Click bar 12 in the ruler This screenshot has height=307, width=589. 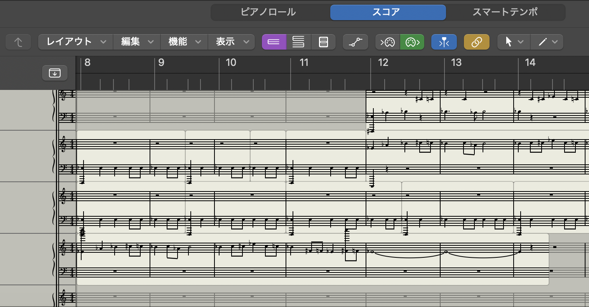point(383,62)
